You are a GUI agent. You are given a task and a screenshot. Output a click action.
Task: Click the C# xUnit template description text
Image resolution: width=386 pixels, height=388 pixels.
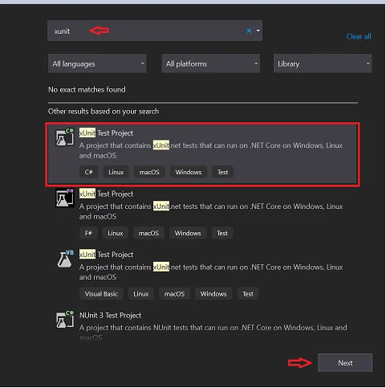(211, 150)
